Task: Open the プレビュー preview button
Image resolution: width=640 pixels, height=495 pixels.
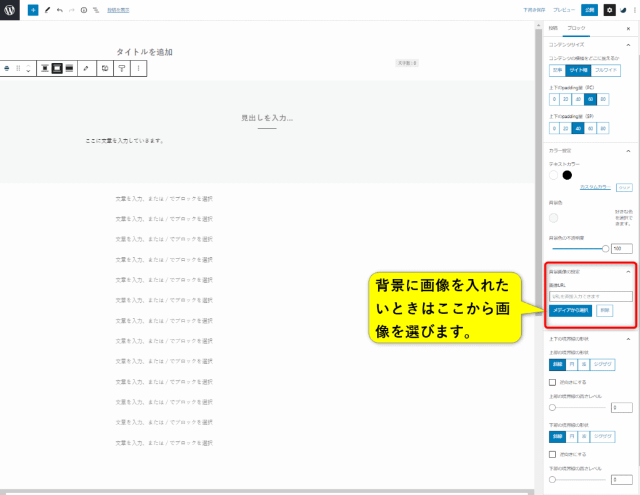Action: pos(564,10)
